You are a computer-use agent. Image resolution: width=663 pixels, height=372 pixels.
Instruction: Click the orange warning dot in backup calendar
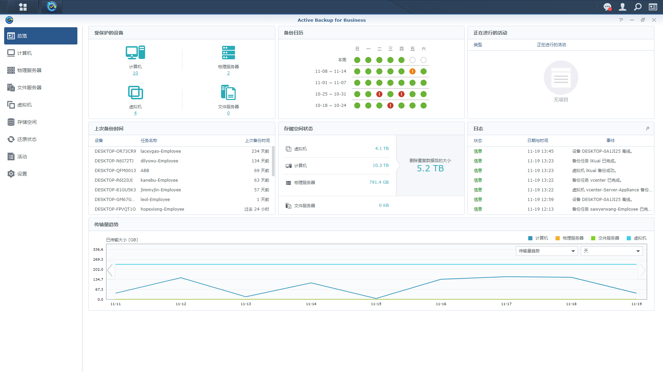pyautogui.click(x=412, y=71)
